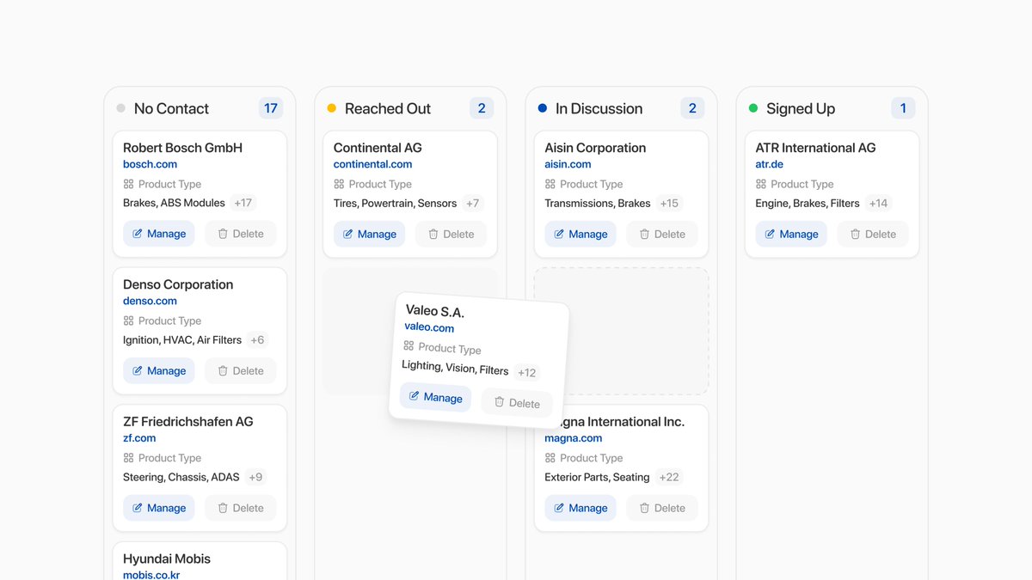Click the Continental AG card title
This screenshot has height=580, width=1032.
click(x=378, y=148)
